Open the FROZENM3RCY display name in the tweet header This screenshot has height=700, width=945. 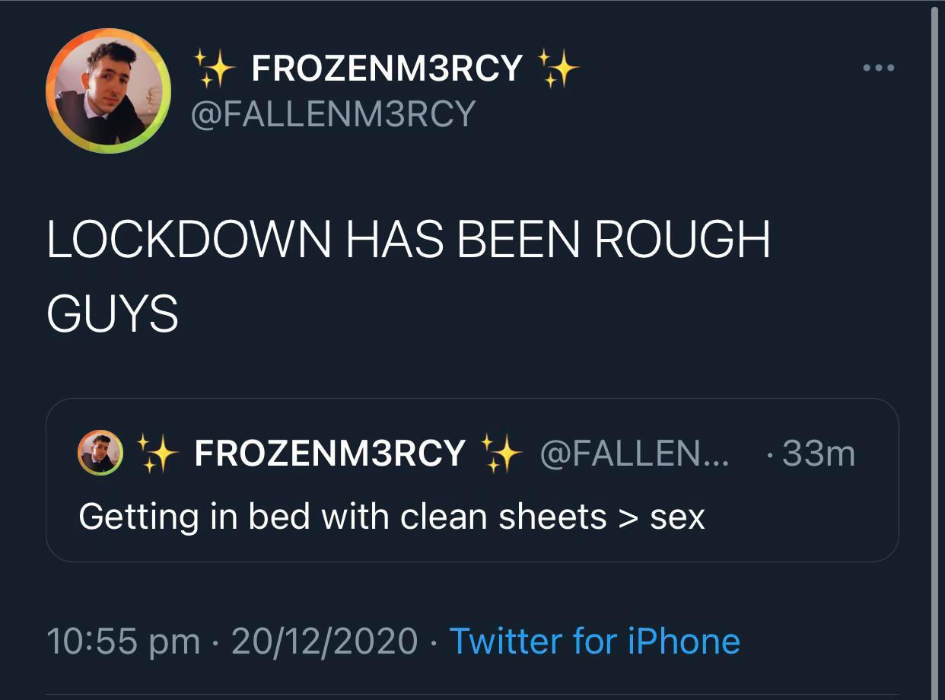(x=387, y=68)
